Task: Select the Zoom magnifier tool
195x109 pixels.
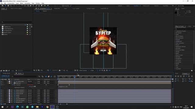Action: coord(11,6)
